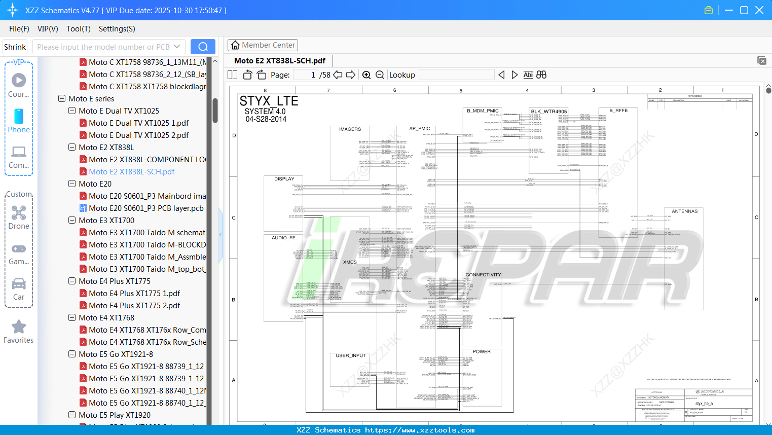Click the blue search button

click(203, 47)
